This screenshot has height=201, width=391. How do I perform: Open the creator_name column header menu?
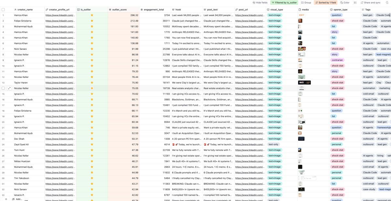pos(29,10)
